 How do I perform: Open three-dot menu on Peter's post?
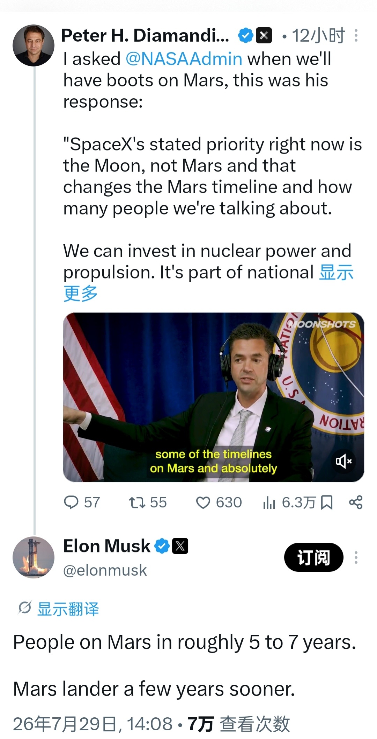pyautogui.click(x=356, y=35)
